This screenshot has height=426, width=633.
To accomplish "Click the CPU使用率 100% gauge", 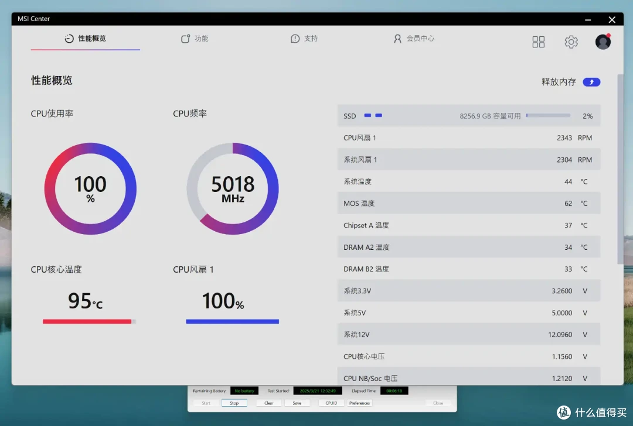I will click(90, 188).
